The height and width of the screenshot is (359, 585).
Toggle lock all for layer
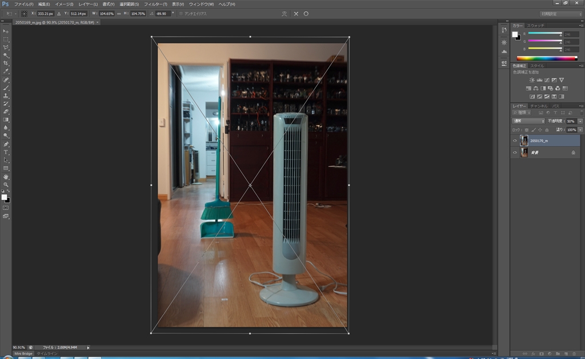pos(547,130)
